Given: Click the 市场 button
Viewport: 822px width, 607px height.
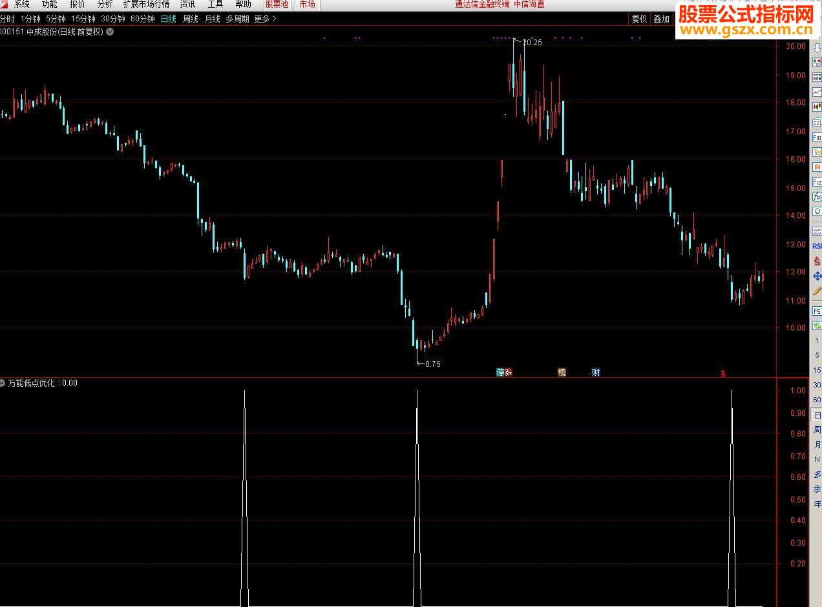Looking at the screenshot, I should pyautogui.click(x=307, y=5).
